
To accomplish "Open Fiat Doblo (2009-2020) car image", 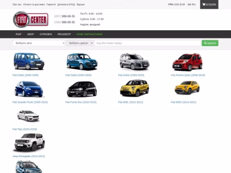I will click(x=134, y=62).
